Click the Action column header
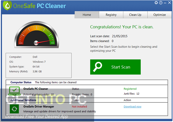This screenshot has width=173, height=122. point(127,100)
